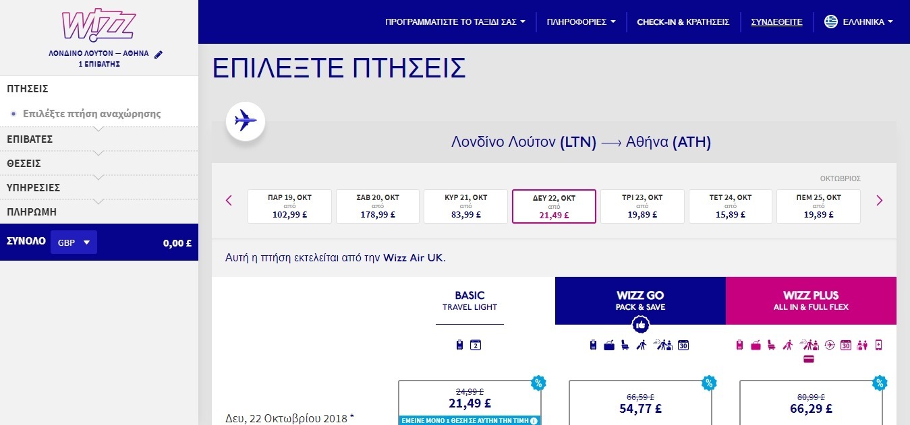
Task: Click ΣΥΝΟΛΟ 0,00 £ total amount
Action: point(177,243)
